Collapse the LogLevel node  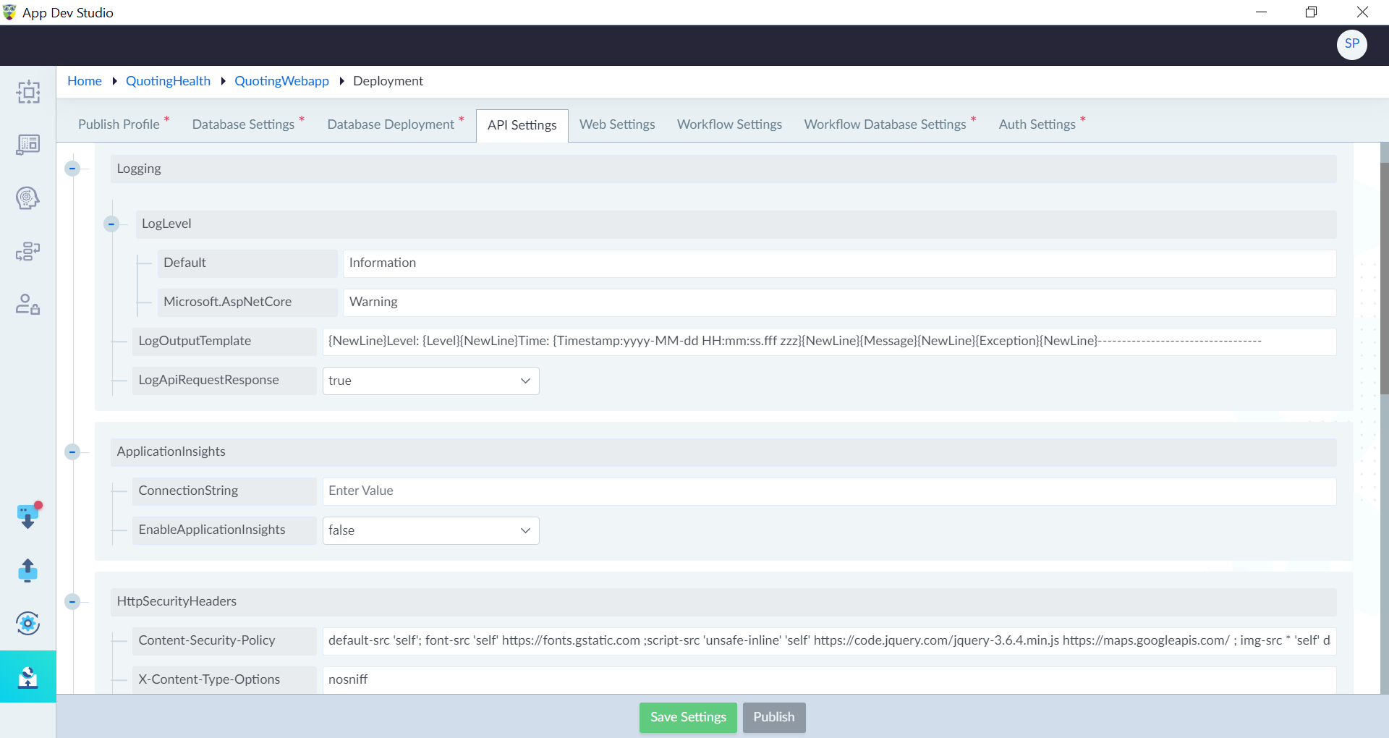(111, 224)
